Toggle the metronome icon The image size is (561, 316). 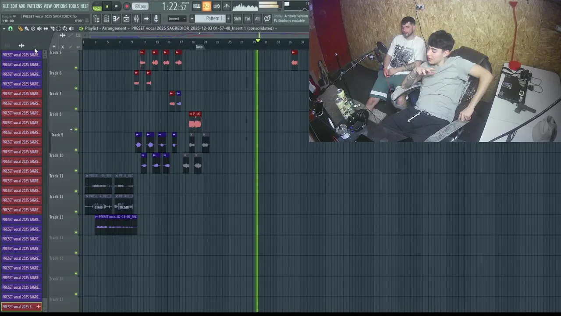click(227, 6)
